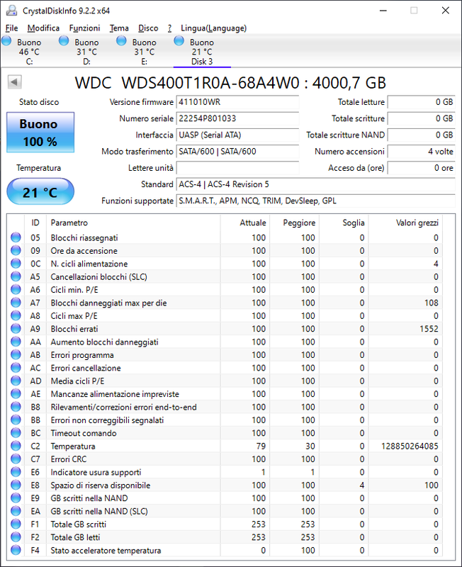462x567 pixels.
Task: Click status icon of Stato acceleratore temperatura row
Action: (x=16, y=550)
